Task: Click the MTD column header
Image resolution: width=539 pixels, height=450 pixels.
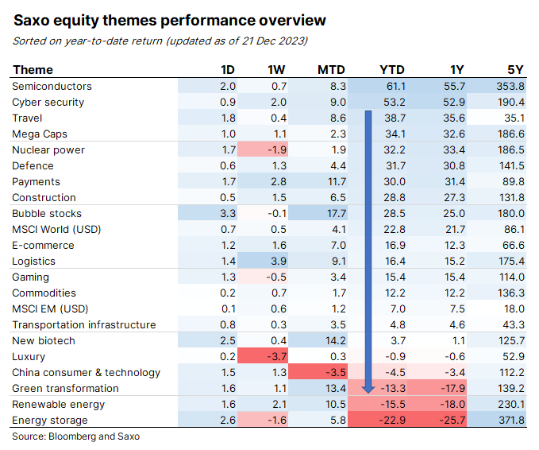Action: click(331, 69)
